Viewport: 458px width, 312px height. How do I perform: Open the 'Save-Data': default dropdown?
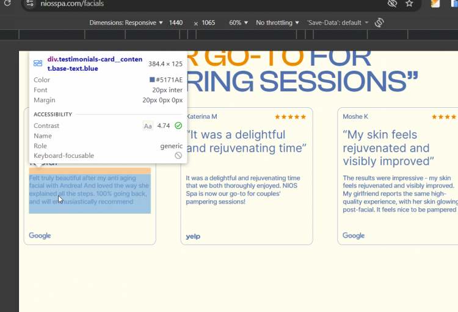[338, 23]
